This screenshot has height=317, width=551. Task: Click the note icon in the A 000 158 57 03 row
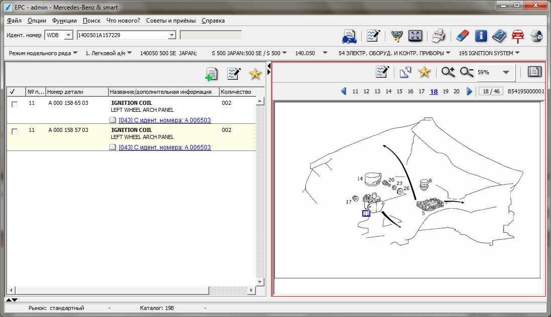point(112,147)
